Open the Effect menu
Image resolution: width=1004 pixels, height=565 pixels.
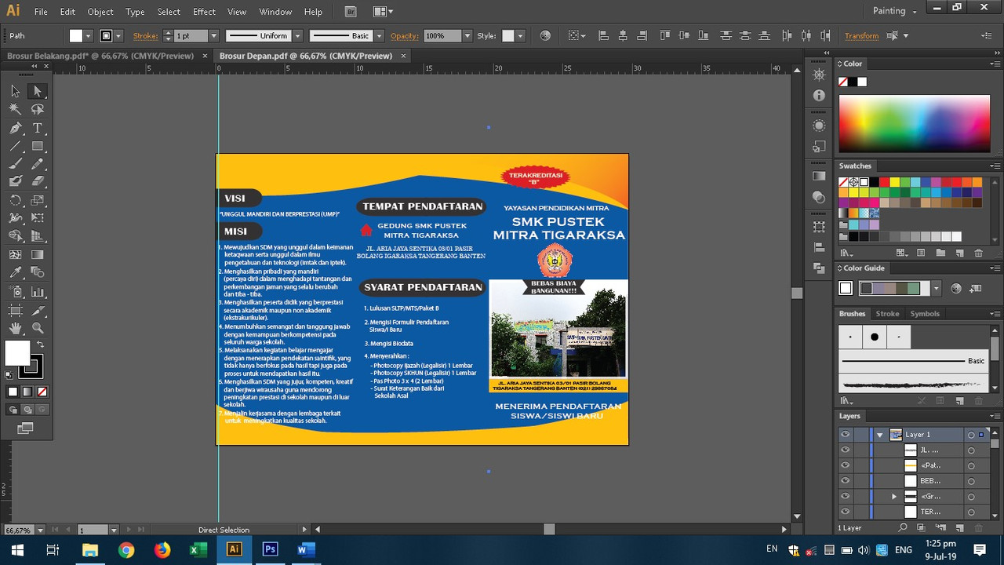[x=204, y=12]
